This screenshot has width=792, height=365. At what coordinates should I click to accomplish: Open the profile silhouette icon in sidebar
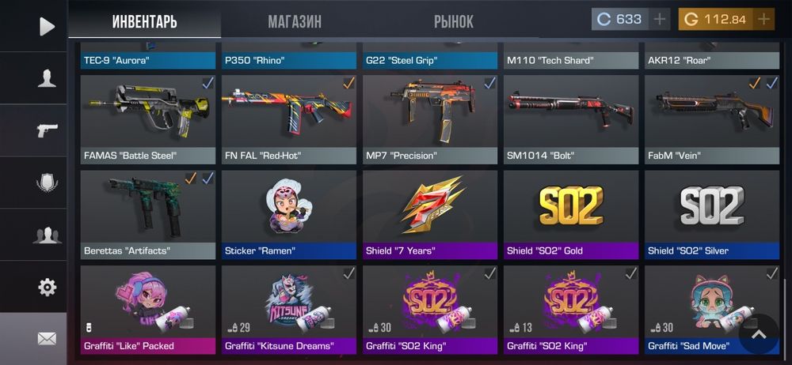[47, 79]
